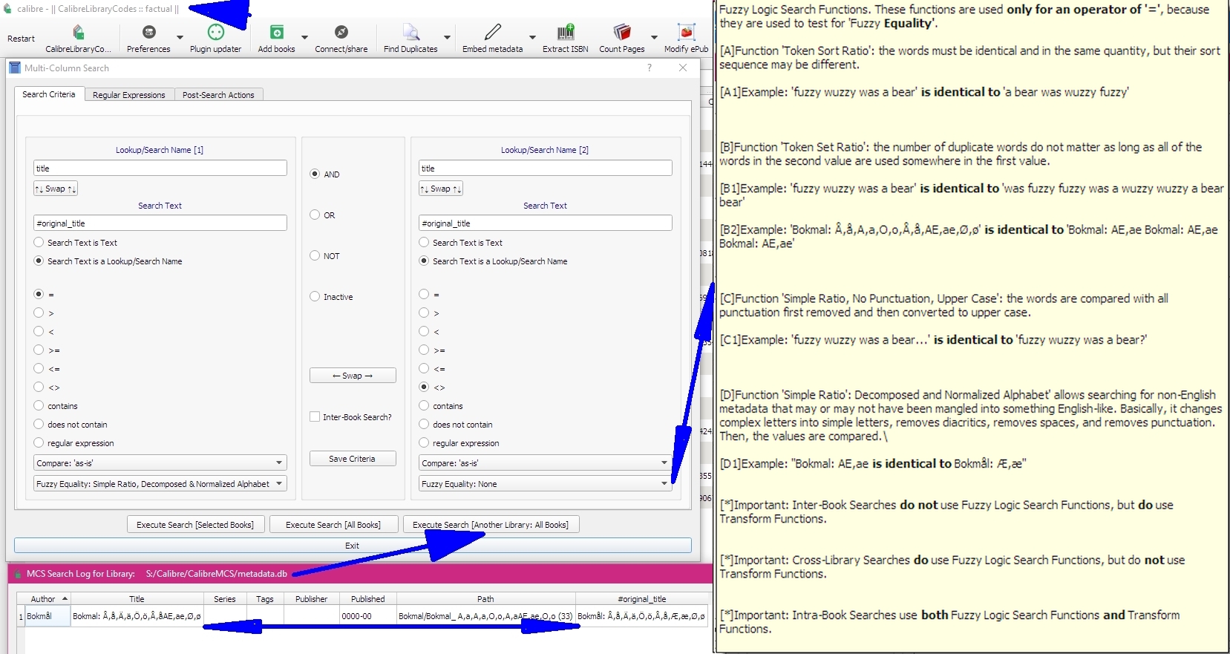Open the left Compare: 'as-is' dropdown

160,462
